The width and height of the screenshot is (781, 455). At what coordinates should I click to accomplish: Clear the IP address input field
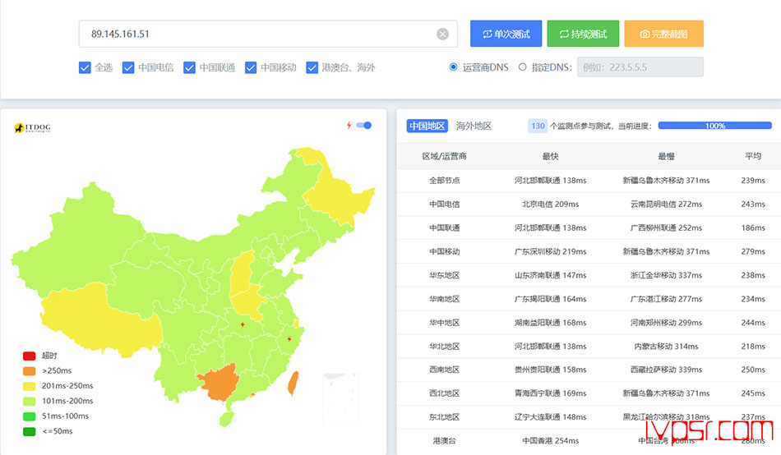[442, 34]
